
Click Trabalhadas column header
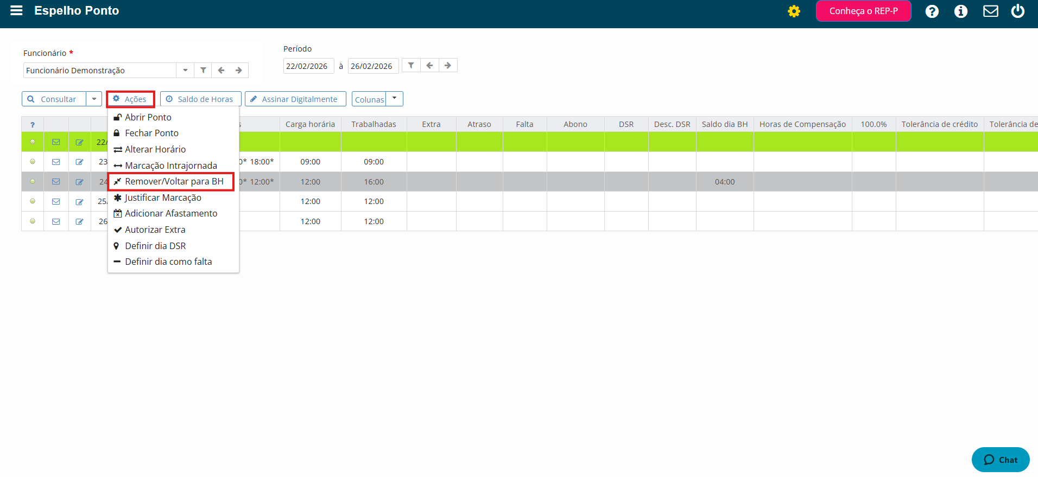pos(374,124)
